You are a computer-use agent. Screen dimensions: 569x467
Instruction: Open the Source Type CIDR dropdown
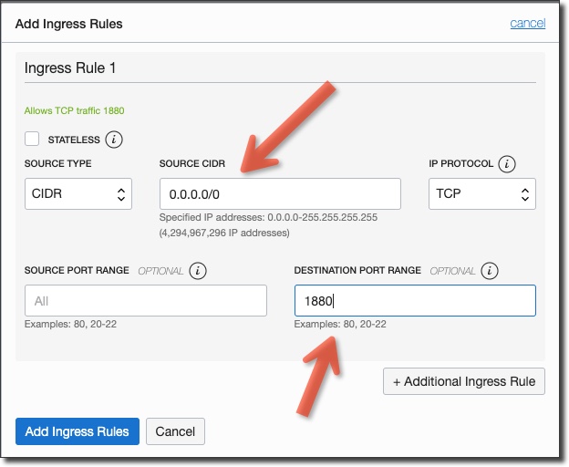[x=78, y=193]
